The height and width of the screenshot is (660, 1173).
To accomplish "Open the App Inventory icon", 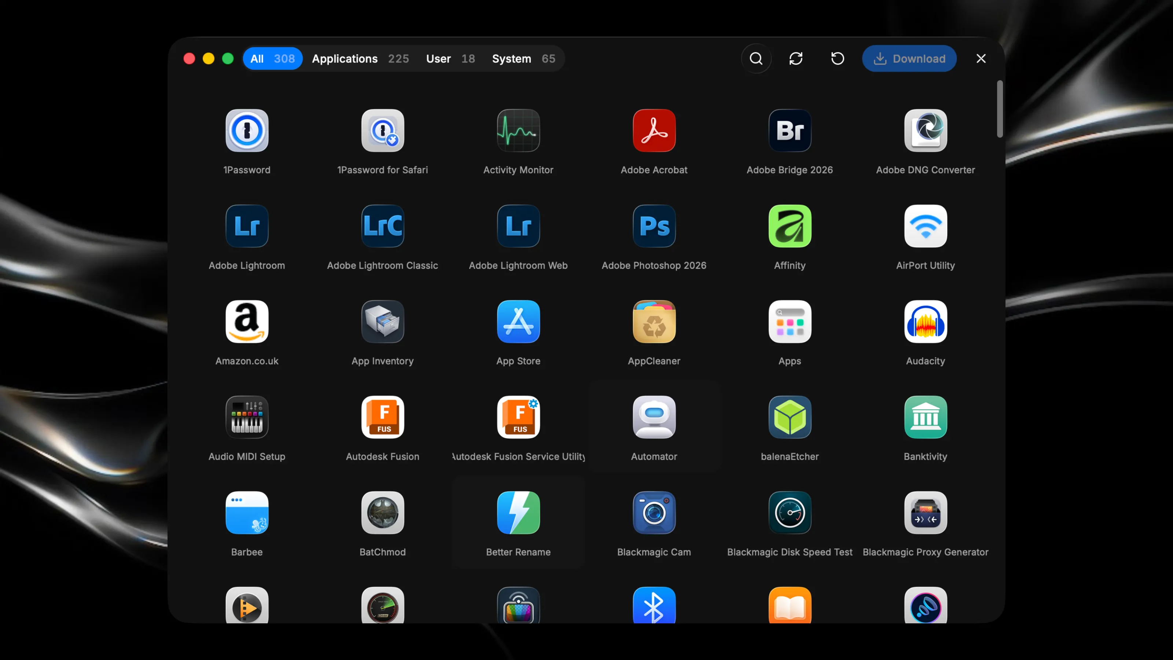I will [382, 322].
